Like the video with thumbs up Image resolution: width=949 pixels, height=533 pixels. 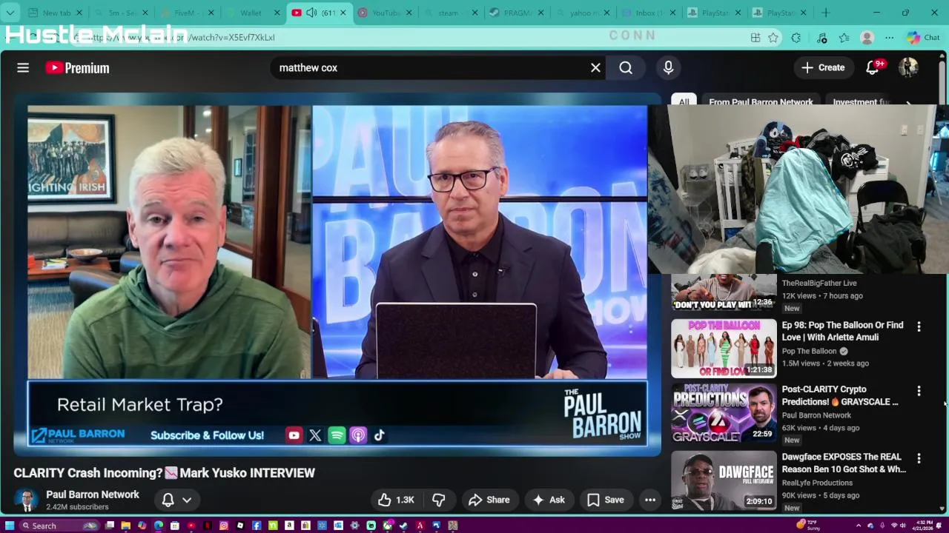[397, 500]
